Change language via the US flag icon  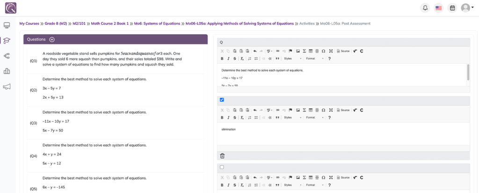click(x=439, y=8)
